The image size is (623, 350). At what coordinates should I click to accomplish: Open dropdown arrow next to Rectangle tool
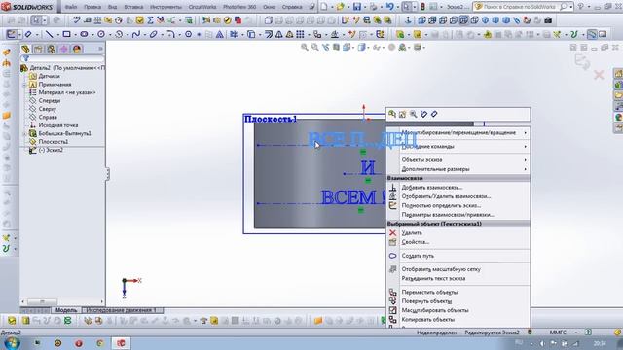point(75,35)
